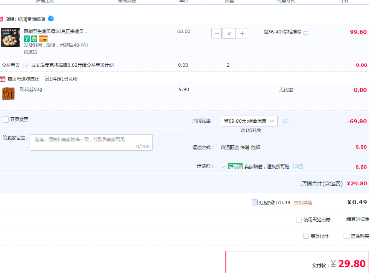The width and height of the screenshot is (377, 273).
Task: Click the 普通配送 快递 免邮 shipping method text
Action: tap(240, 147)
